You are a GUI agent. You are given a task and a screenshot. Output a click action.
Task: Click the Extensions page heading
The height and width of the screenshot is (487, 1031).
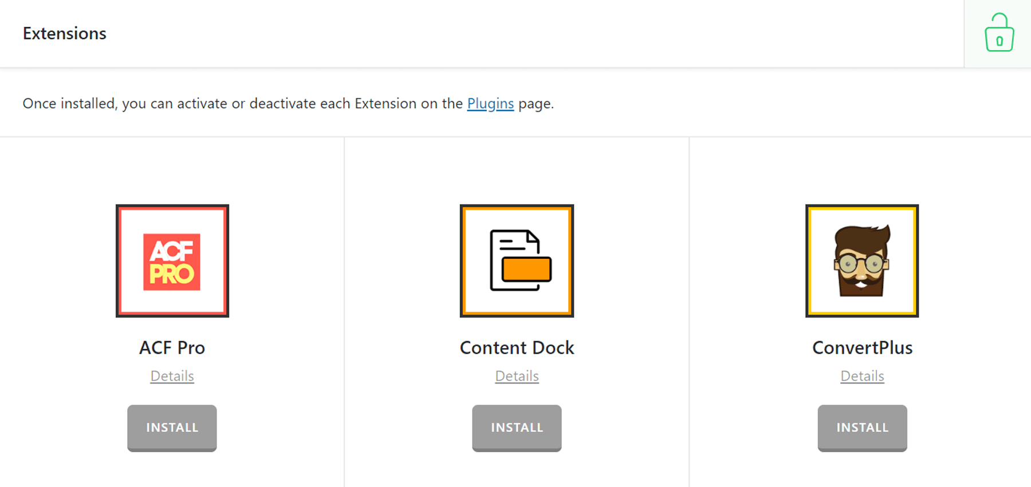64,33
